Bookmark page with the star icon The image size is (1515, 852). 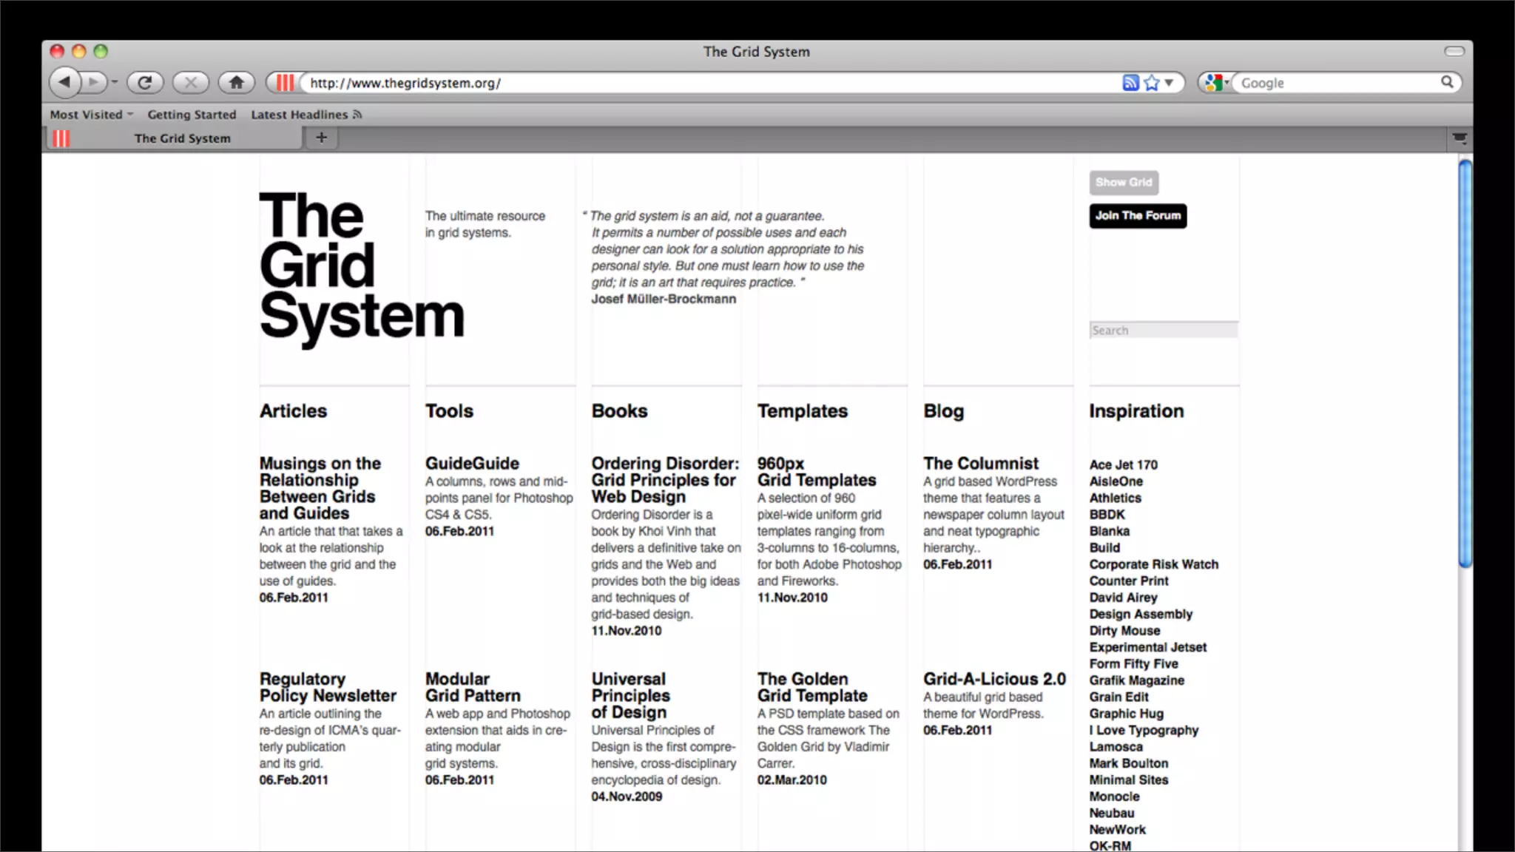click(1151, 83)
